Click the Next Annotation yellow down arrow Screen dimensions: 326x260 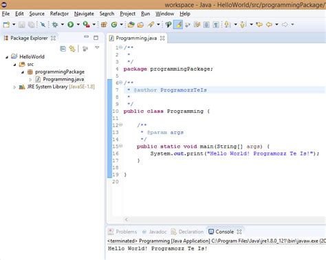pyautogui.click(x=227, y=25)
